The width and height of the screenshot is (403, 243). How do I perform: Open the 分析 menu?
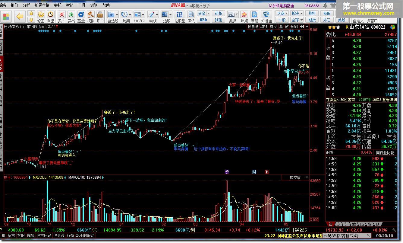tap(26, 5)
